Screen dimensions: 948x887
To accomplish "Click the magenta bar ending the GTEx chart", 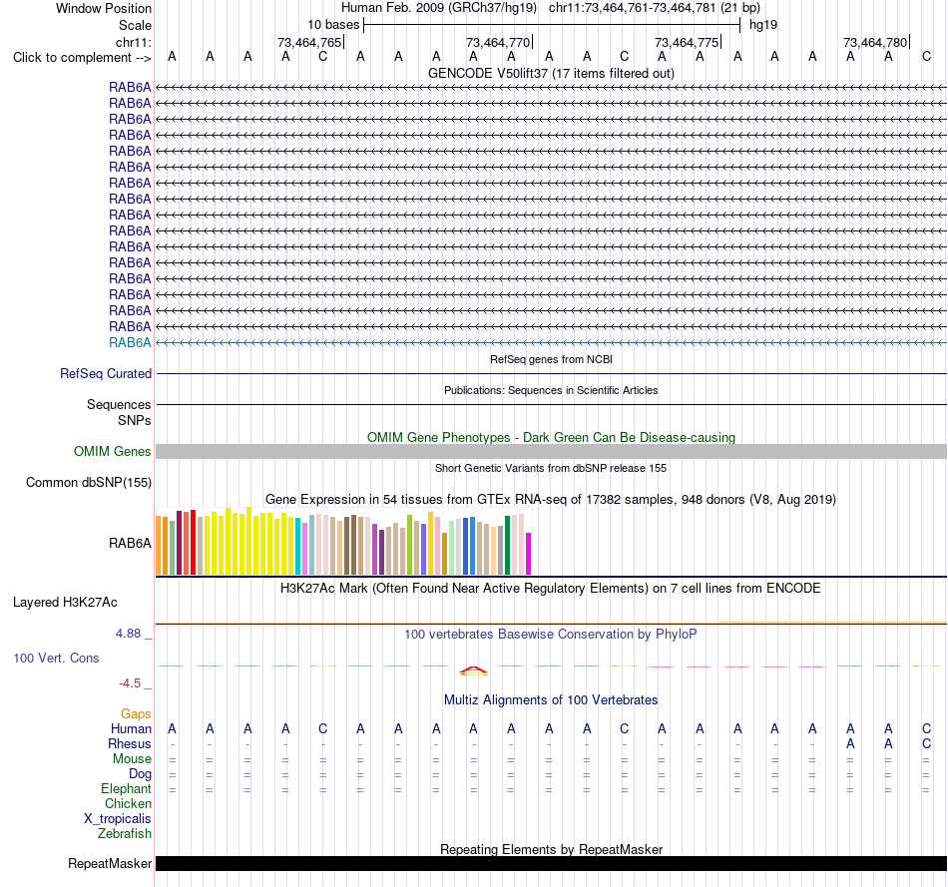I will [529, 553].
